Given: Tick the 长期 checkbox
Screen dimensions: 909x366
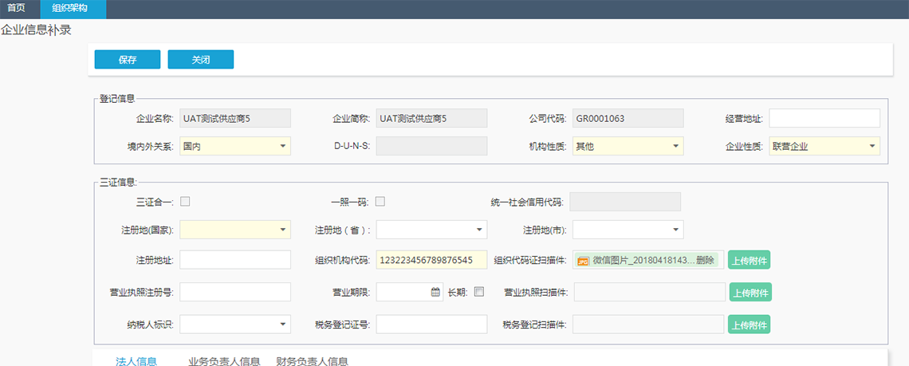Looking at the screenshot, I should point(479,292).
